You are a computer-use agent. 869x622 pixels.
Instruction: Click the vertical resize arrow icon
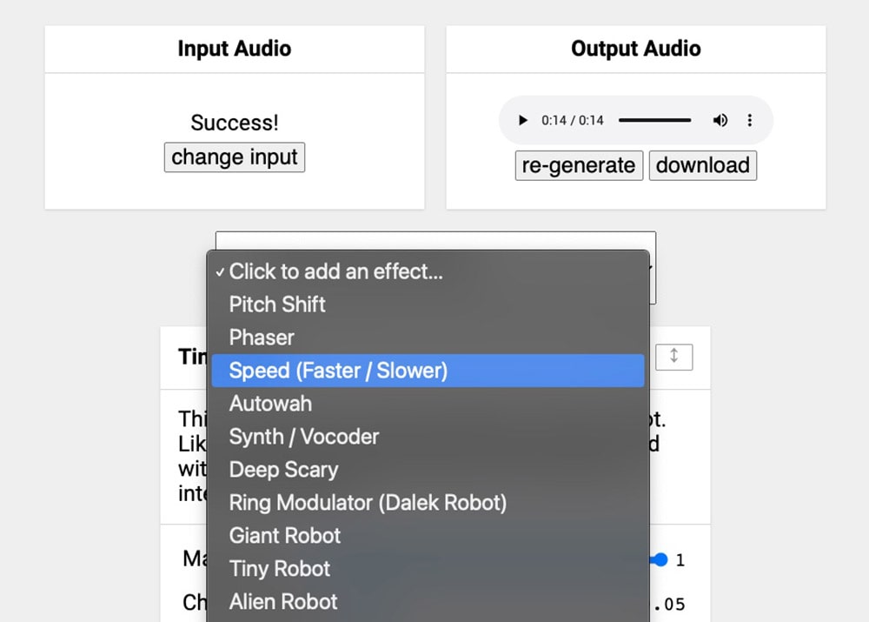pos(674,357)
